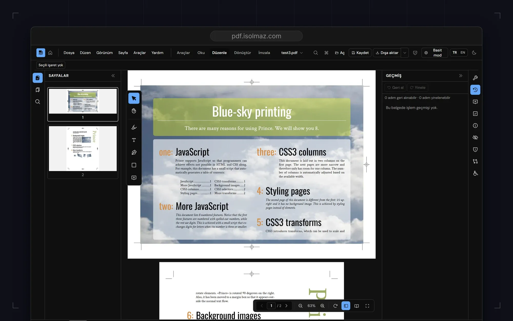Open the Görünüm menu
The width and height of the screenshot is (513, 321).
tap(105, 53)
